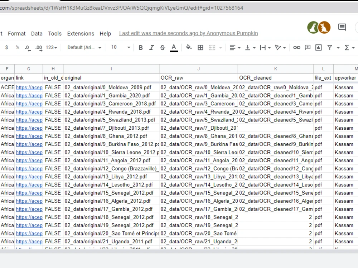Click the merge cells icon
This screenshot has height=268, width=358.
coord(212,48)
